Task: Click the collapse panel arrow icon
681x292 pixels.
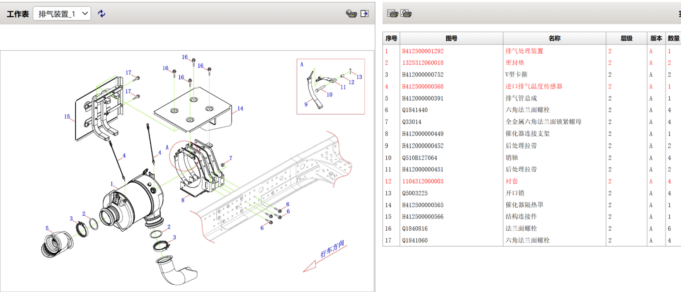Action: [x=365, y=14]
